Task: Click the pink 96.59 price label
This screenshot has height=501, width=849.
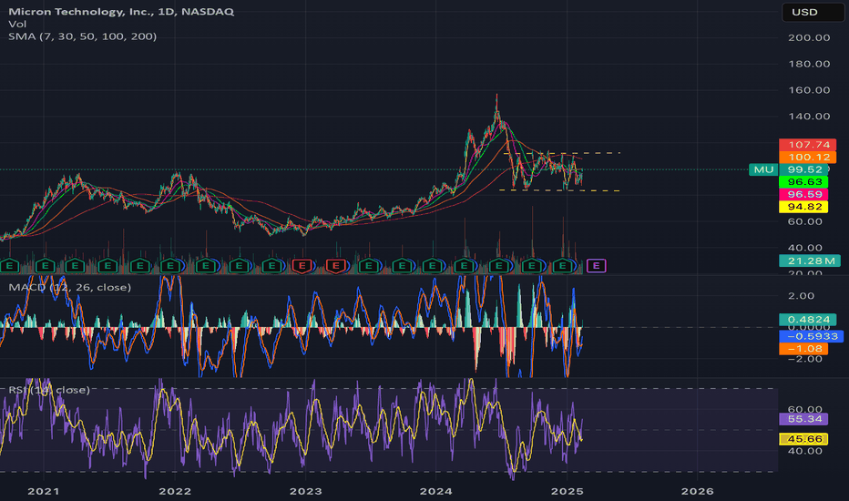Action: point(804,194)
